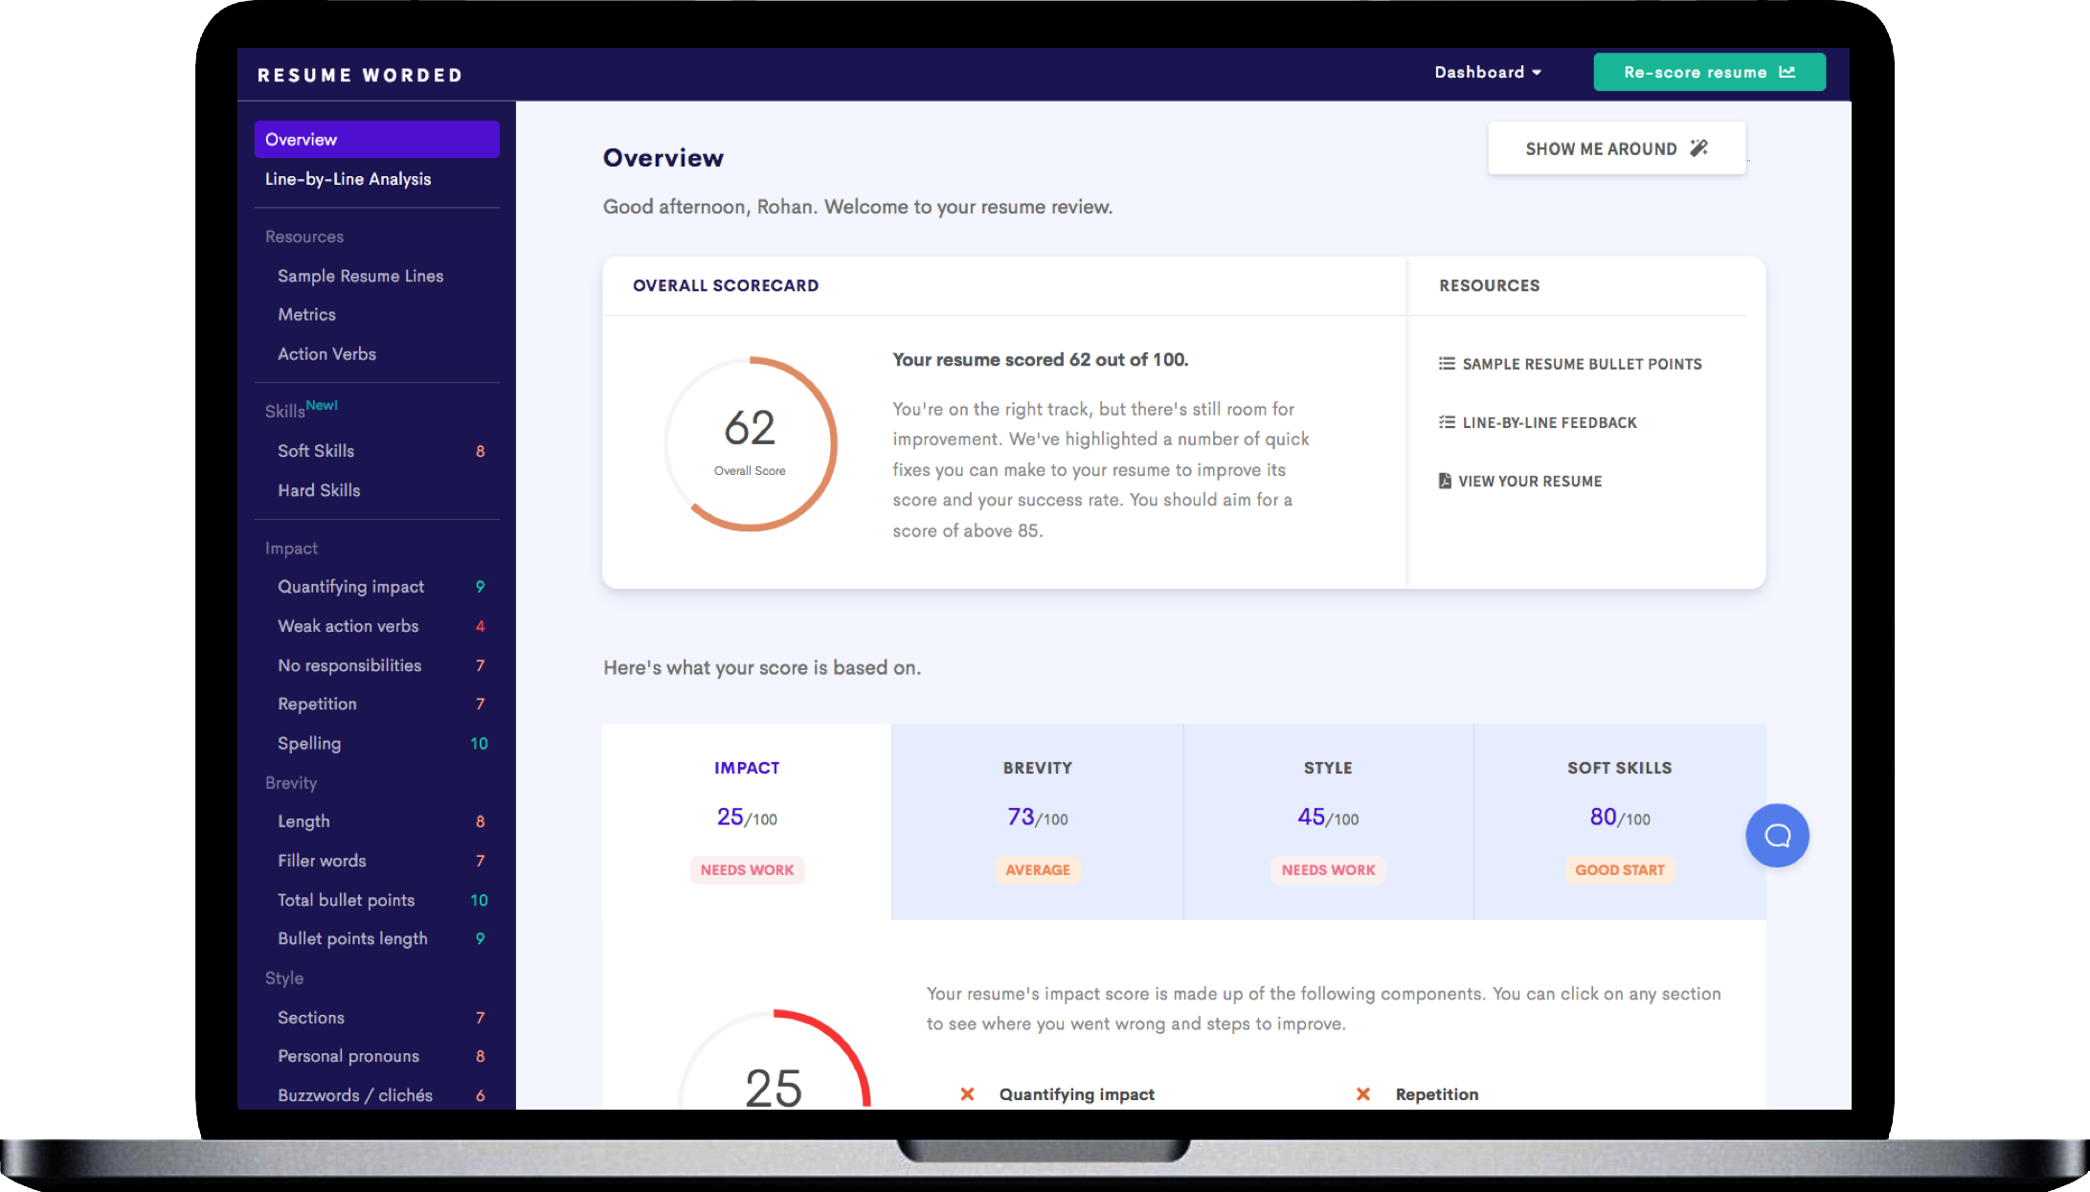Image resolution: width=2090 pixels, height=1192 pixels.
Task: Click the Good Start badge
Action: coord(1620,869)
